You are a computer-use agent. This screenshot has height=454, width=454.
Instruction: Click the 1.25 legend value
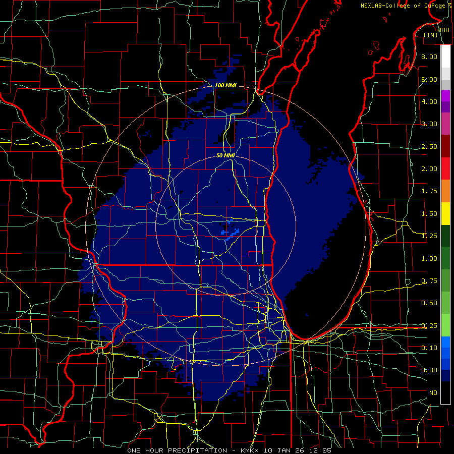(429, 236)
